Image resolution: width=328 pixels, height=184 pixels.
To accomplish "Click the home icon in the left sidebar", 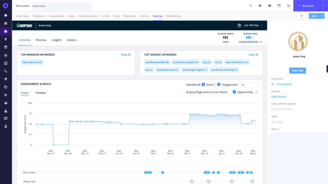I will pyautogui.click(x=5, y=15).
